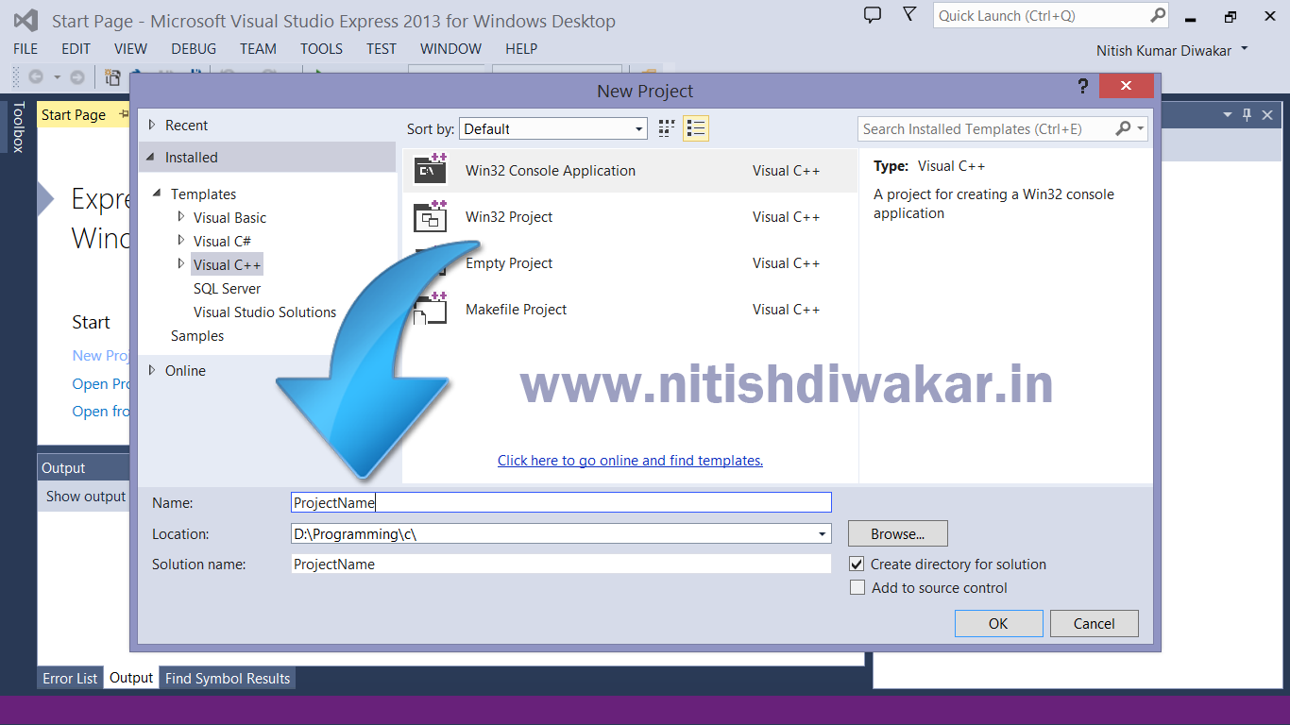
Task: Expand the Visual Basic node arrow
Action: [x=181, y=216]
